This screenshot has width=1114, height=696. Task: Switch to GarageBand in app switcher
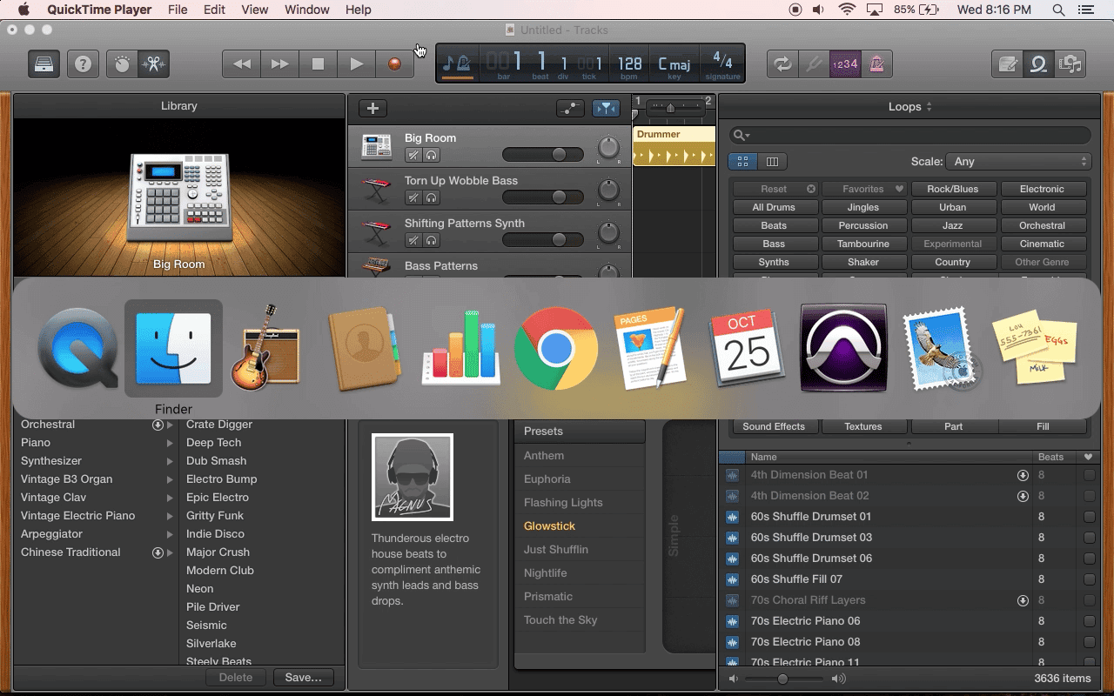pos(265,346)
